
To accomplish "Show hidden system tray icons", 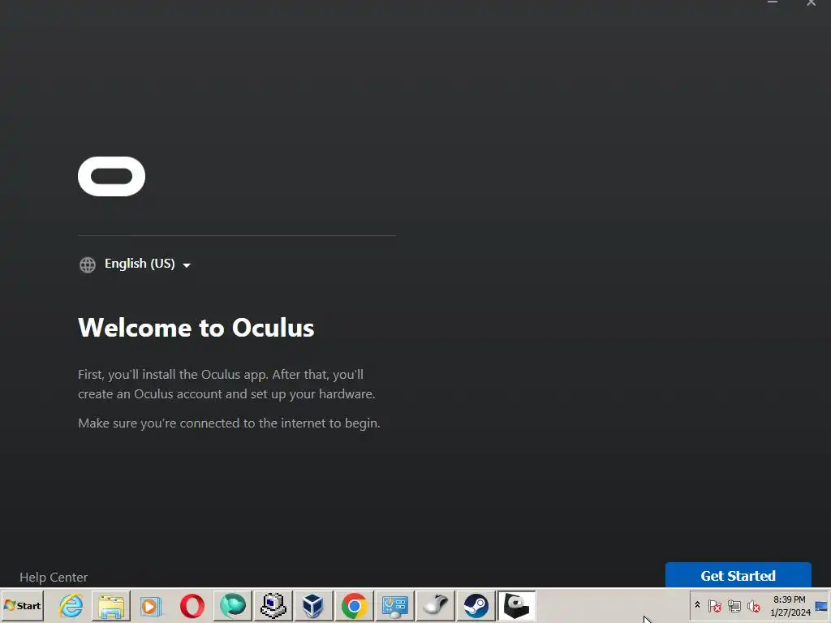I will coord(697,605).
